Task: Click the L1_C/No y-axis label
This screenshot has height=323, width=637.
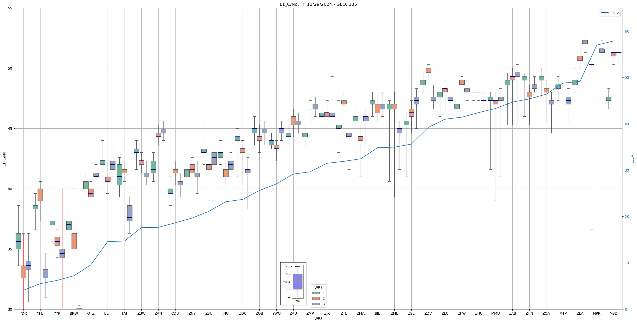Action: click(4, 159)
